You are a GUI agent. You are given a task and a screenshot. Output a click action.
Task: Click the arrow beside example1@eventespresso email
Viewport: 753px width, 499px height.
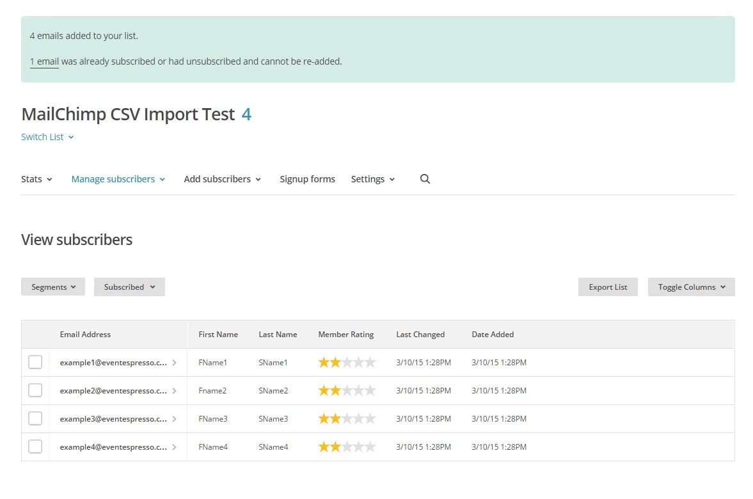[174, 363]
